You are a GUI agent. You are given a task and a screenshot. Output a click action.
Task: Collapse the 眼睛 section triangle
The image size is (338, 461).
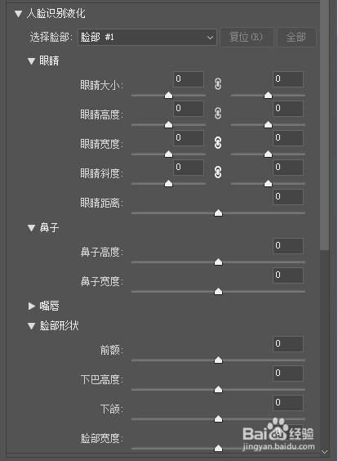coord(31,60)
